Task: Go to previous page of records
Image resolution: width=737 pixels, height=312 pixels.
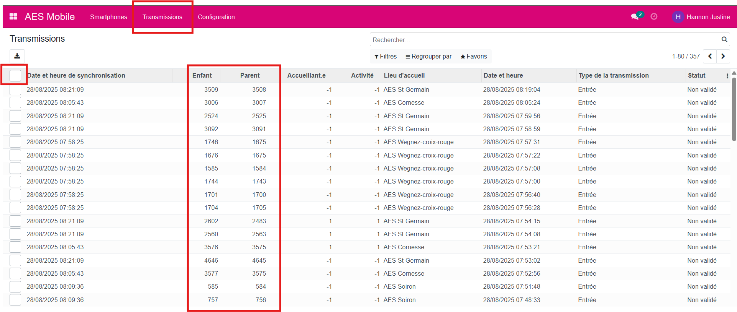Action: [x=710, y=56]
